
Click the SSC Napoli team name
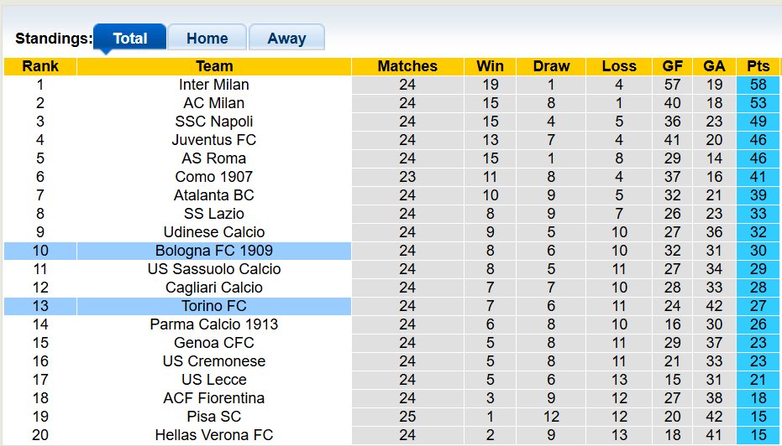pyautogui.click(x=213, y=122)
